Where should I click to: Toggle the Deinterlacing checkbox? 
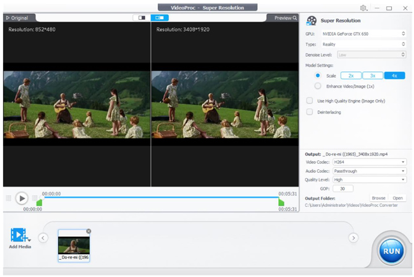310,112
